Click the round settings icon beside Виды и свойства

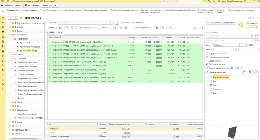point(257,72)
